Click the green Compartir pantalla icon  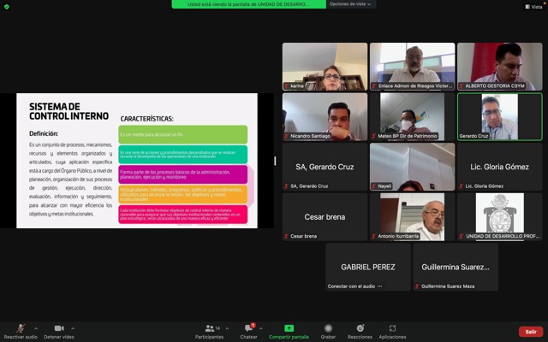click(289, 328)
